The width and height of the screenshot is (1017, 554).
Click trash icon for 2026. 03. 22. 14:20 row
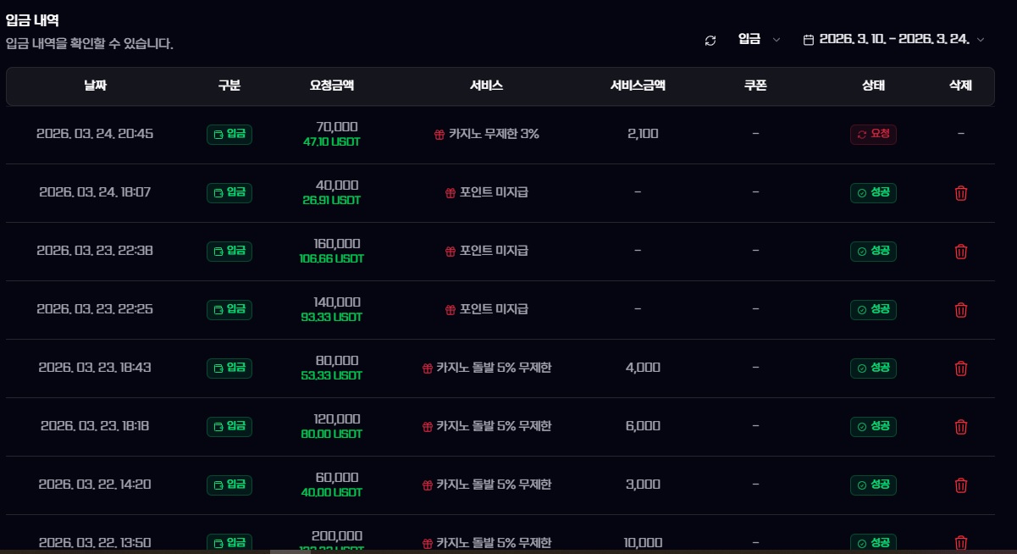[x=960, y=485]
